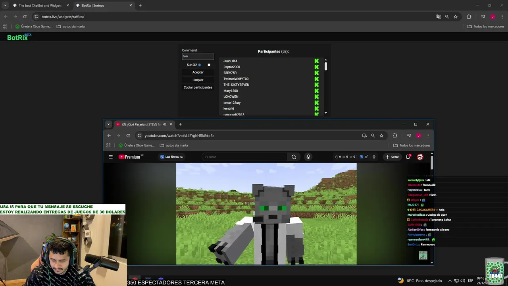Open aptos sta marta bookmark folder in YouTube window
Screen dimensions: 508x286
point(174,145)
